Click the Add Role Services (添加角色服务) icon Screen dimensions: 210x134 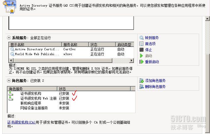click(x=142, y=81)
